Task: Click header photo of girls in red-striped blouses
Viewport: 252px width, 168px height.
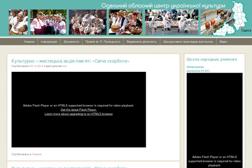Action: pyautogui.click(x=48, y=22)
